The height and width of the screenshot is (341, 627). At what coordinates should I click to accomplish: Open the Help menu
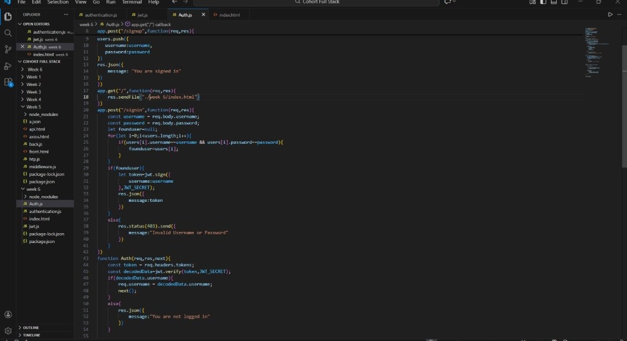[x=153, y=2]
